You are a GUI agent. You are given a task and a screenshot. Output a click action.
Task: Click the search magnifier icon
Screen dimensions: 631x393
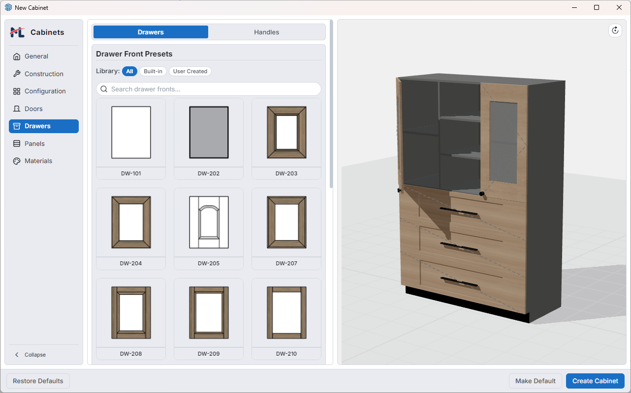coord(104,89)
